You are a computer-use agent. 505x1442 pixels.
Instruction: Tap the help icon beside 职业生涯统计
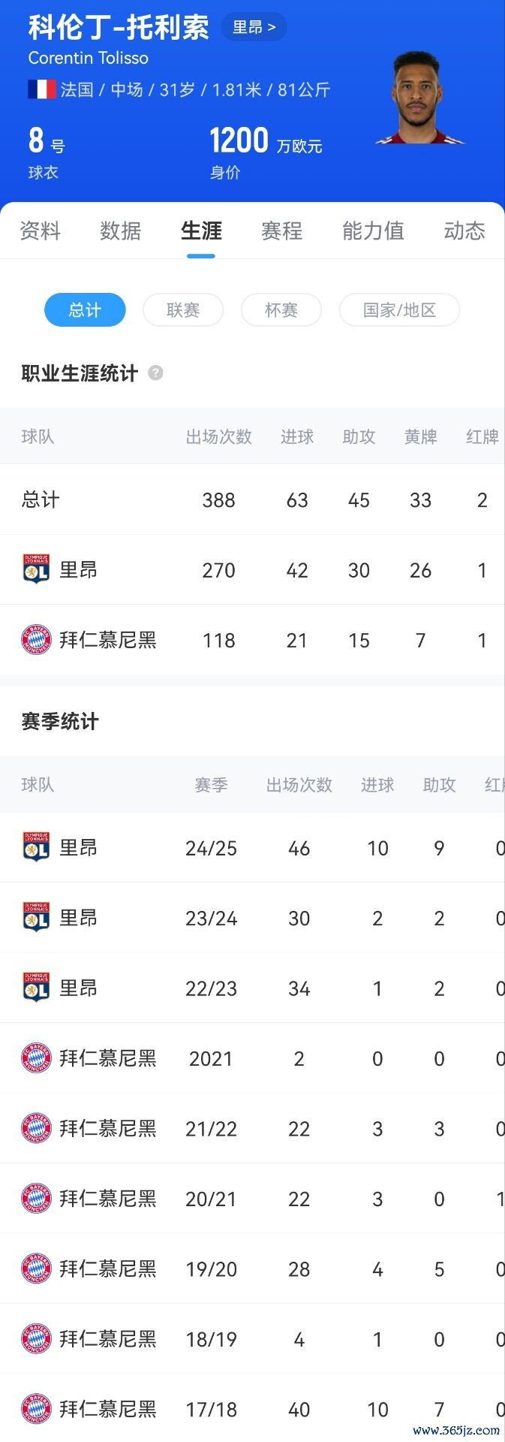155,373
